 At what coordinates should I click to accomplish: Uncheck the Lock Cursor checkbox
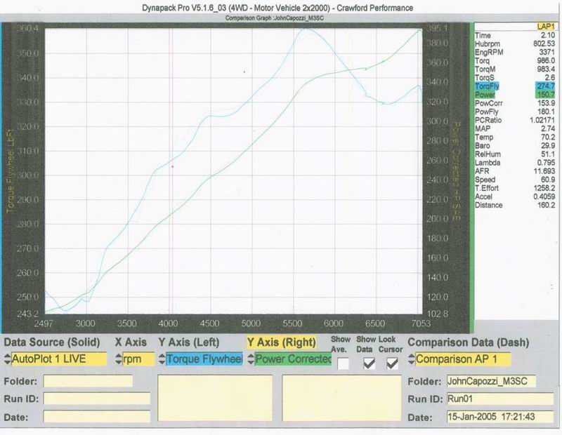click(x=392, y=363)
